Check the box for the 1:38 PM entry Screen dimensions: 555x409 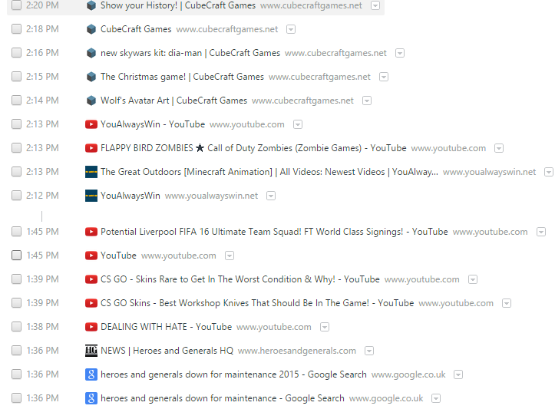coord(16,326)
